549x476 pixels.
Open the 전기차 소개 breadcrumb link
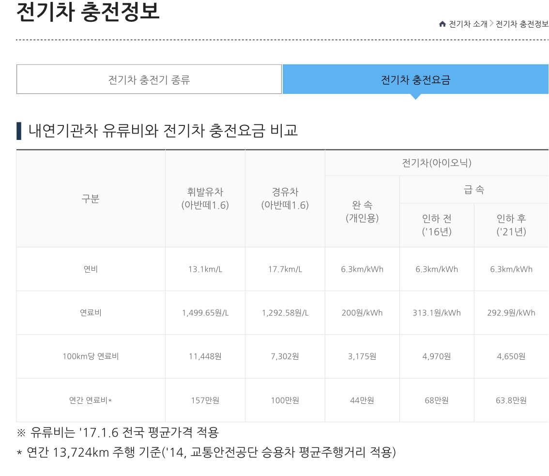(468, 24)
